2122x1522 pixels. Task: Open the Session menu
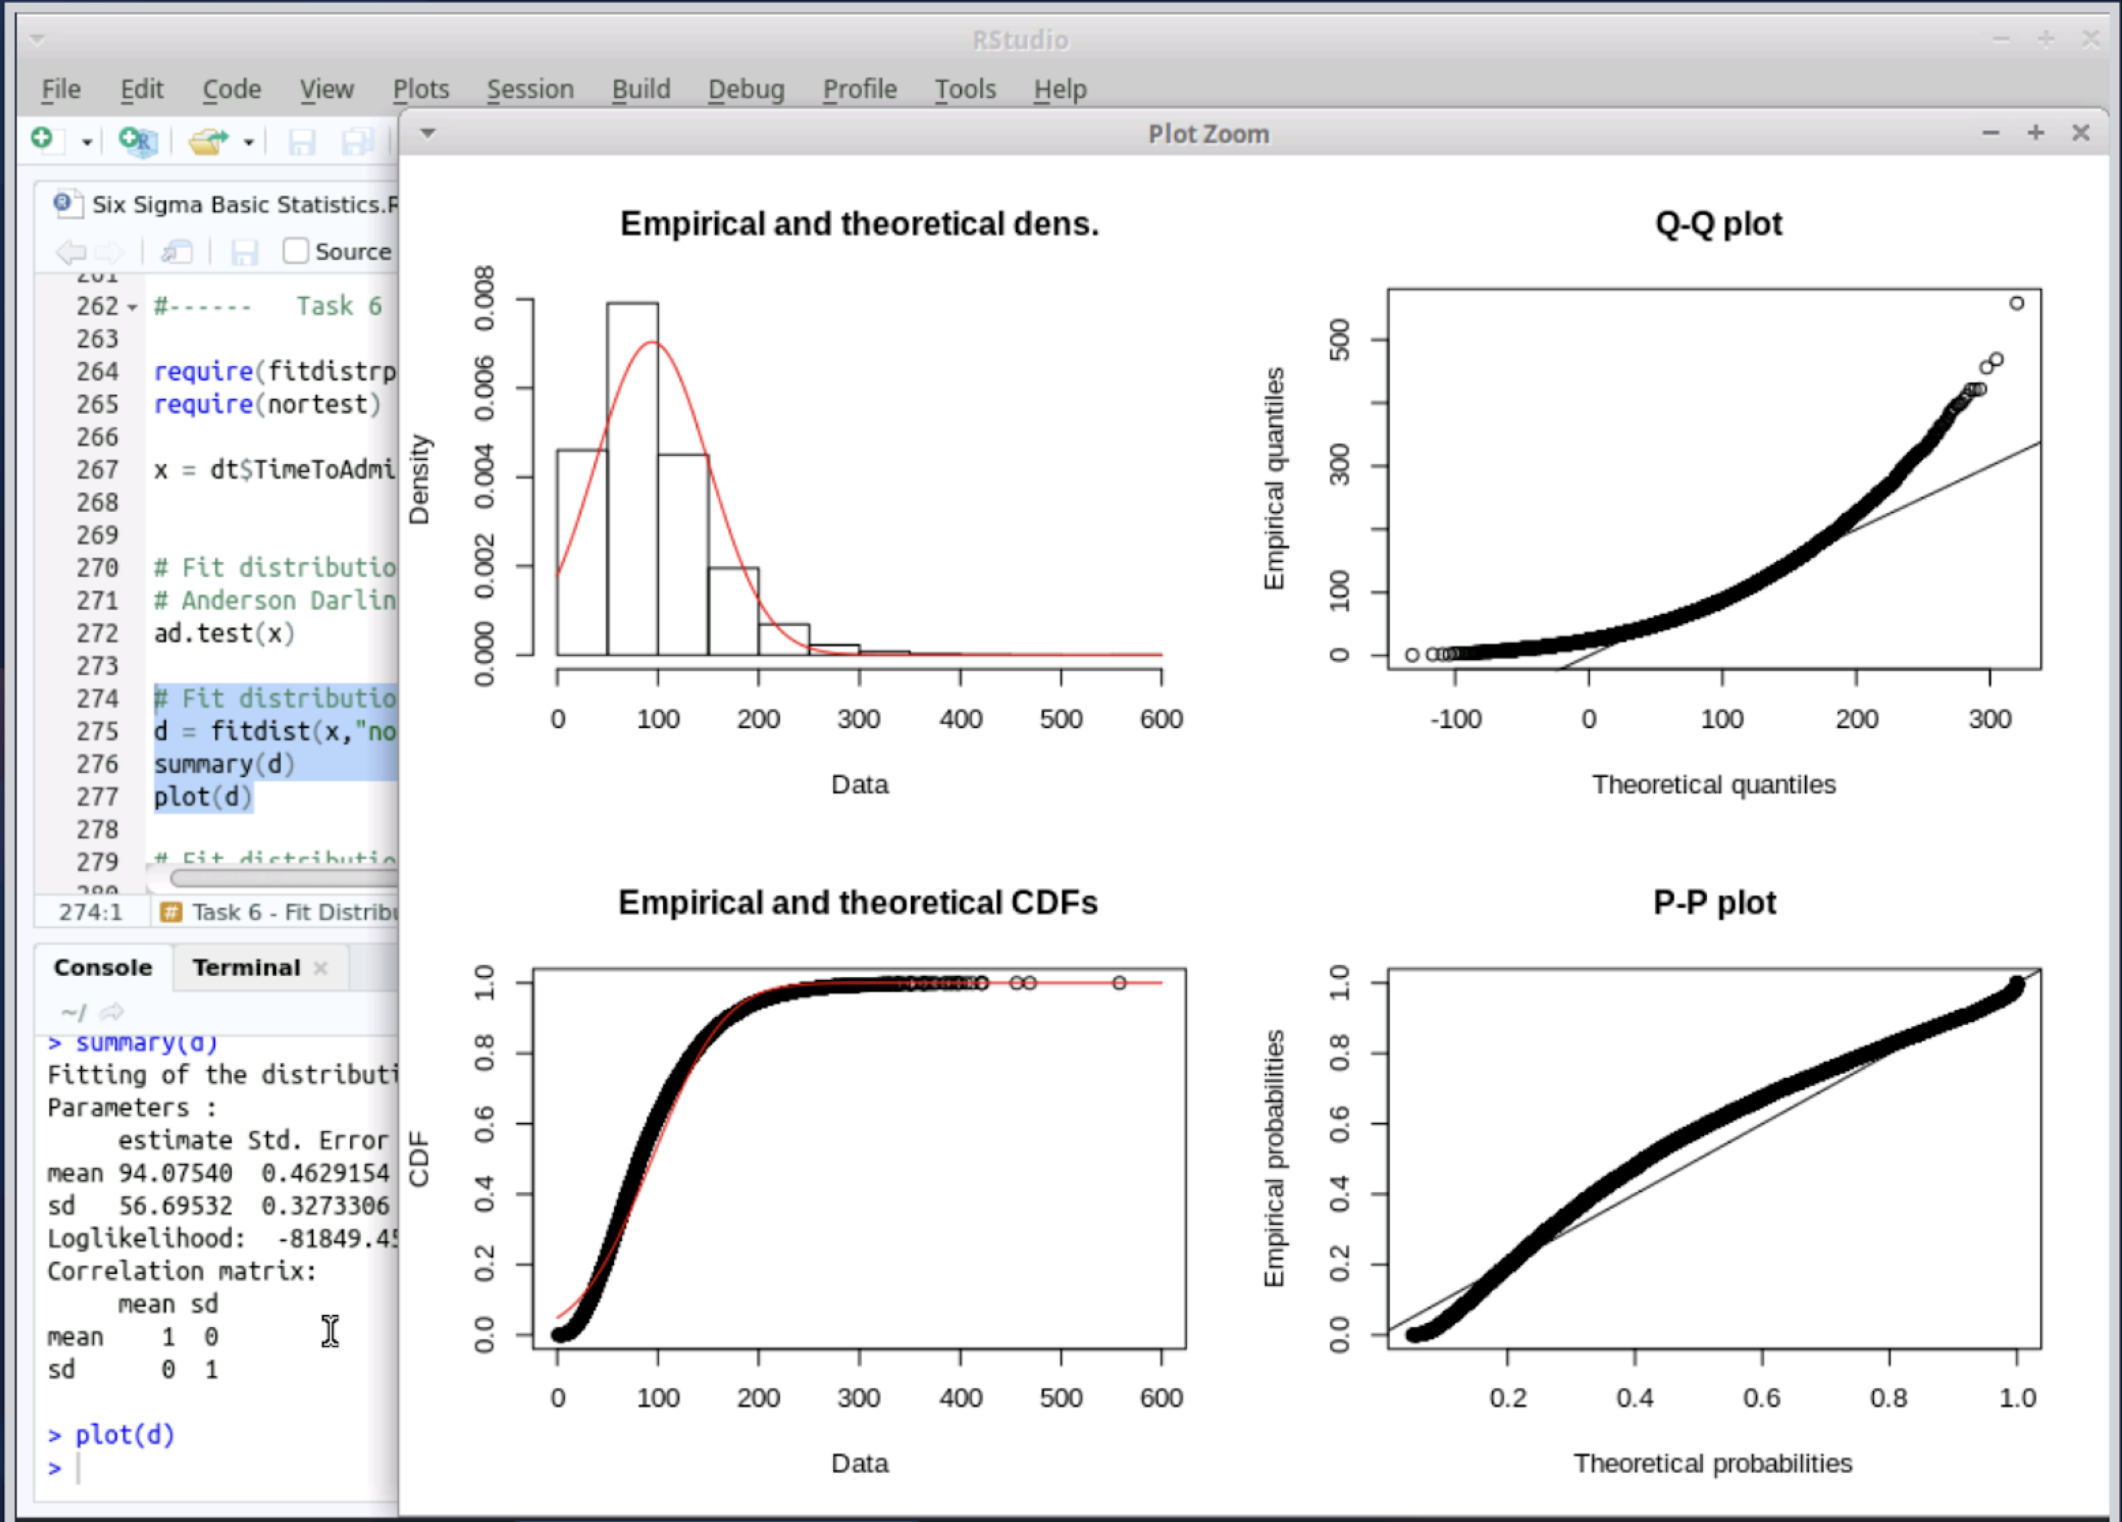[x=530, y=89]
